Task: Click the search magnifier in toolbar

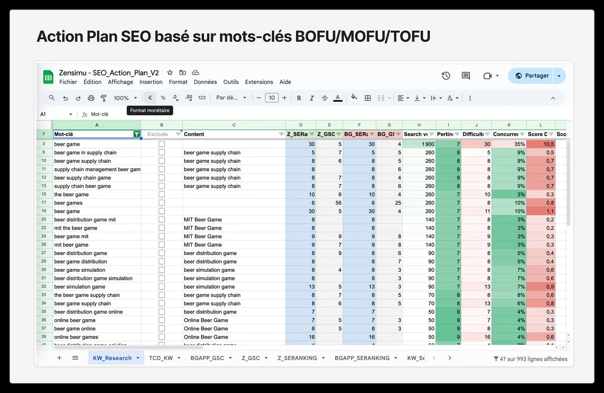Action: tap(52, 98)
